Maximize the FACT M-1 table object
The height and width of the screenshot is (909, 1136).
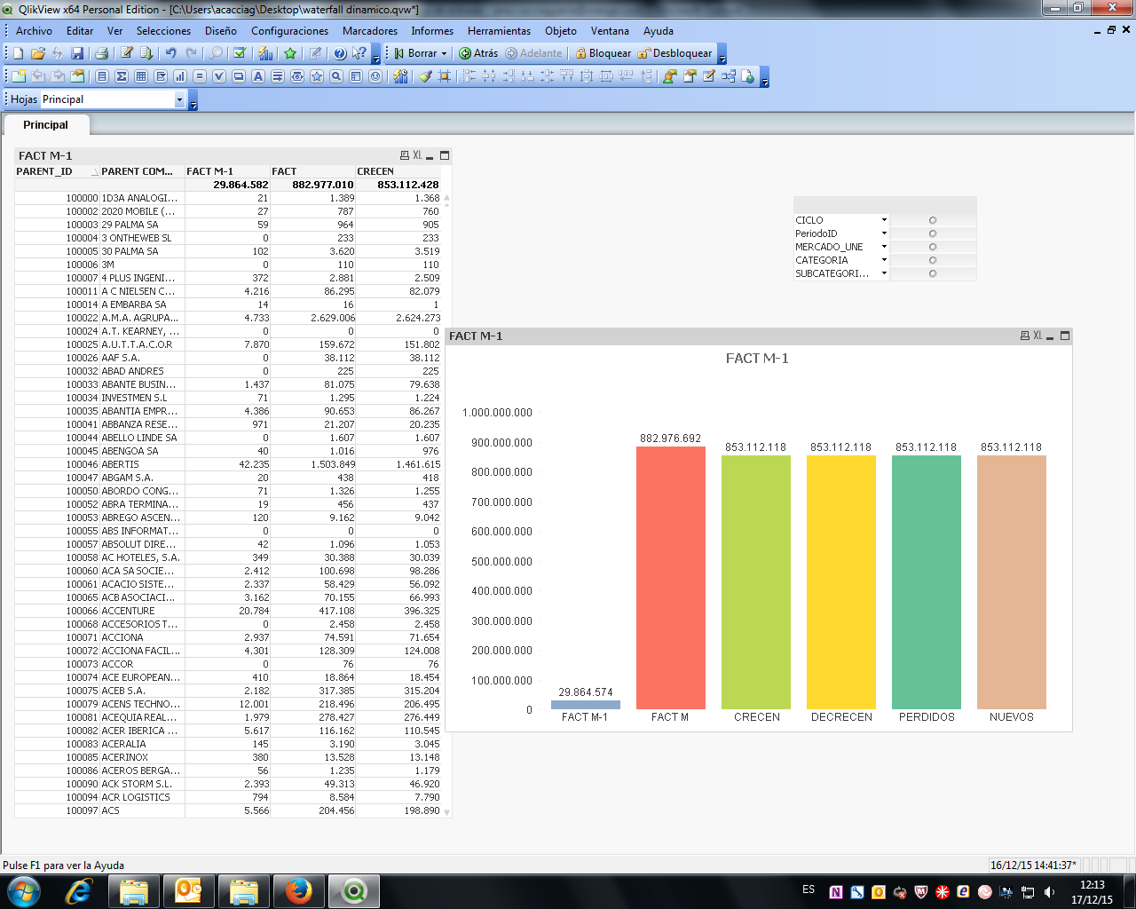[445, 155]
